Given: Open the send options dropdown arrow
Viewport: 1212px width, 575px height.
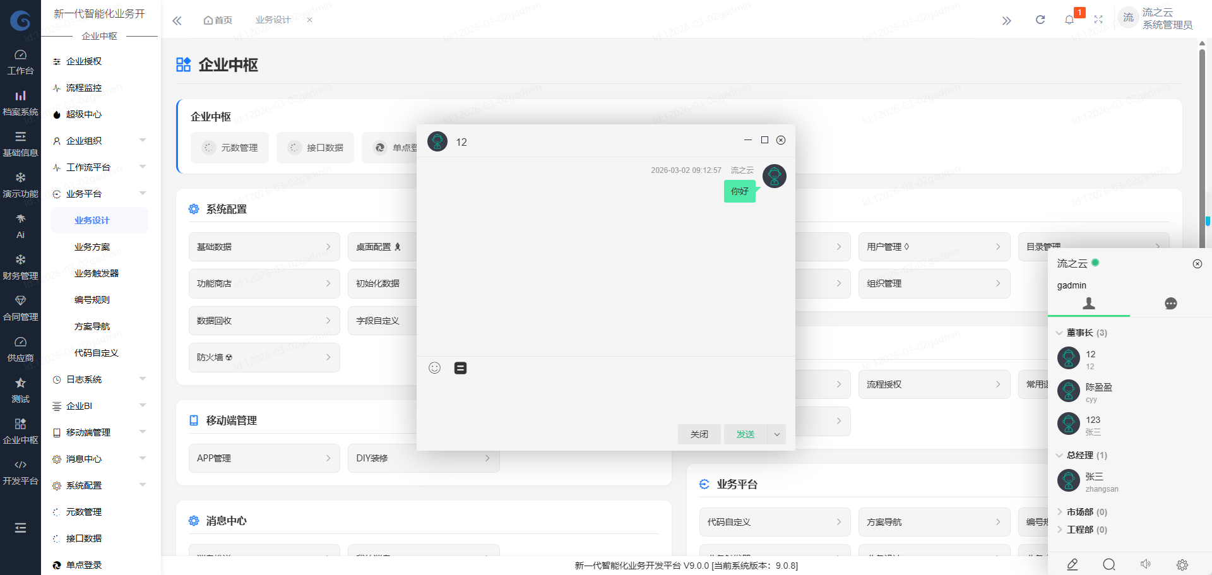Looking at the screenshot, I should [x=777, y=434].
